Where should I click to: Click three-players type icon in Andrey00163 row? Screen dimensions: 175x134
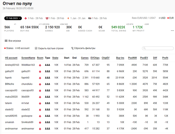coord(47,65)
